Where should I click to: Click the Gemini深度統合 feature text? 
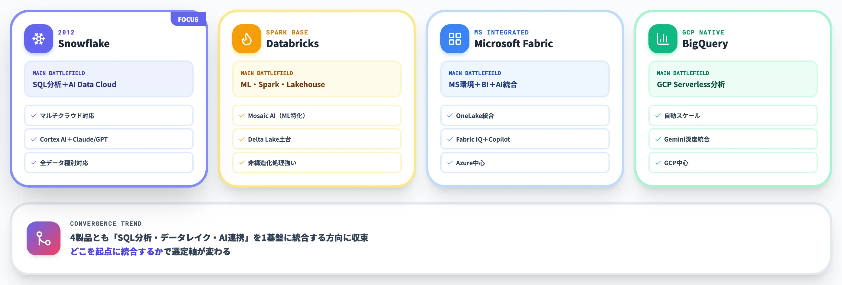pos(687,139)
